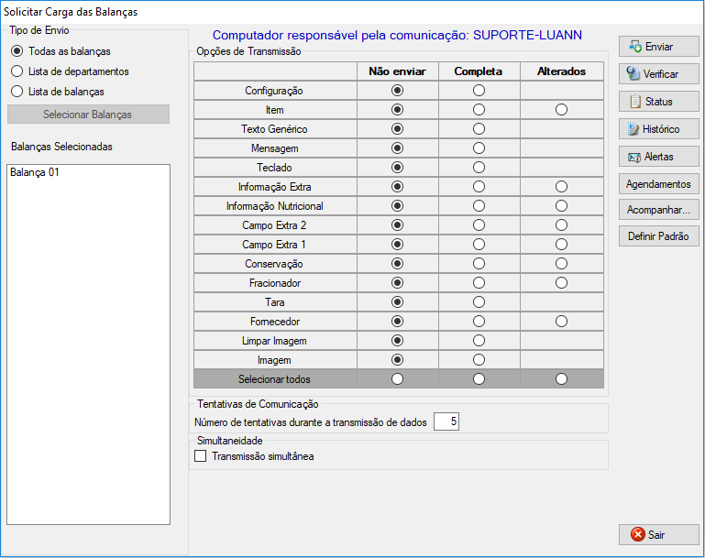Select Não enviar for Tara
This screenshot has height=558, width=705.
click(x=397, y=302)
